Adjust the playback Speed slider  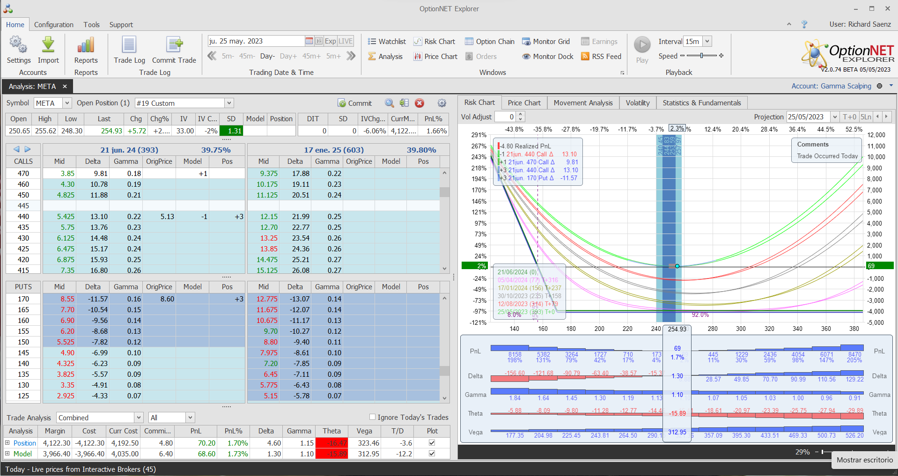(x=702, y=56)
